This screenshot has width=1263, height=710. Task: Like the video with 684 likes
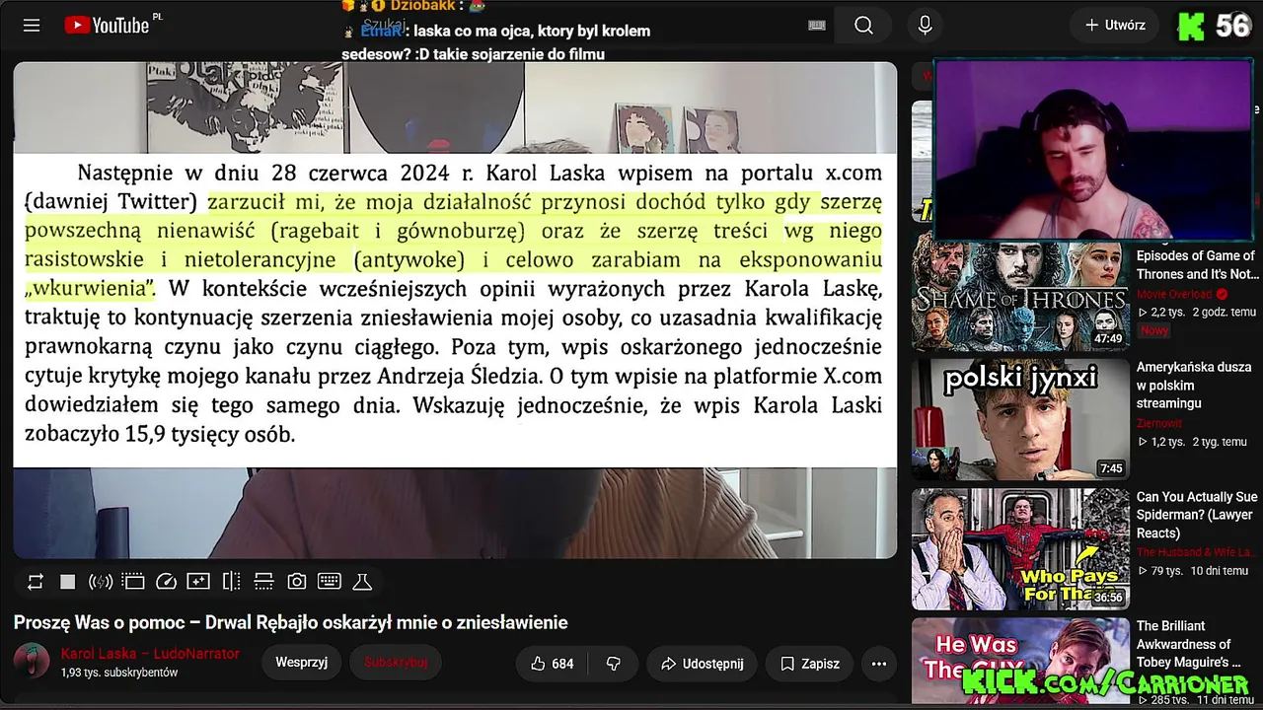pos(552,664)
